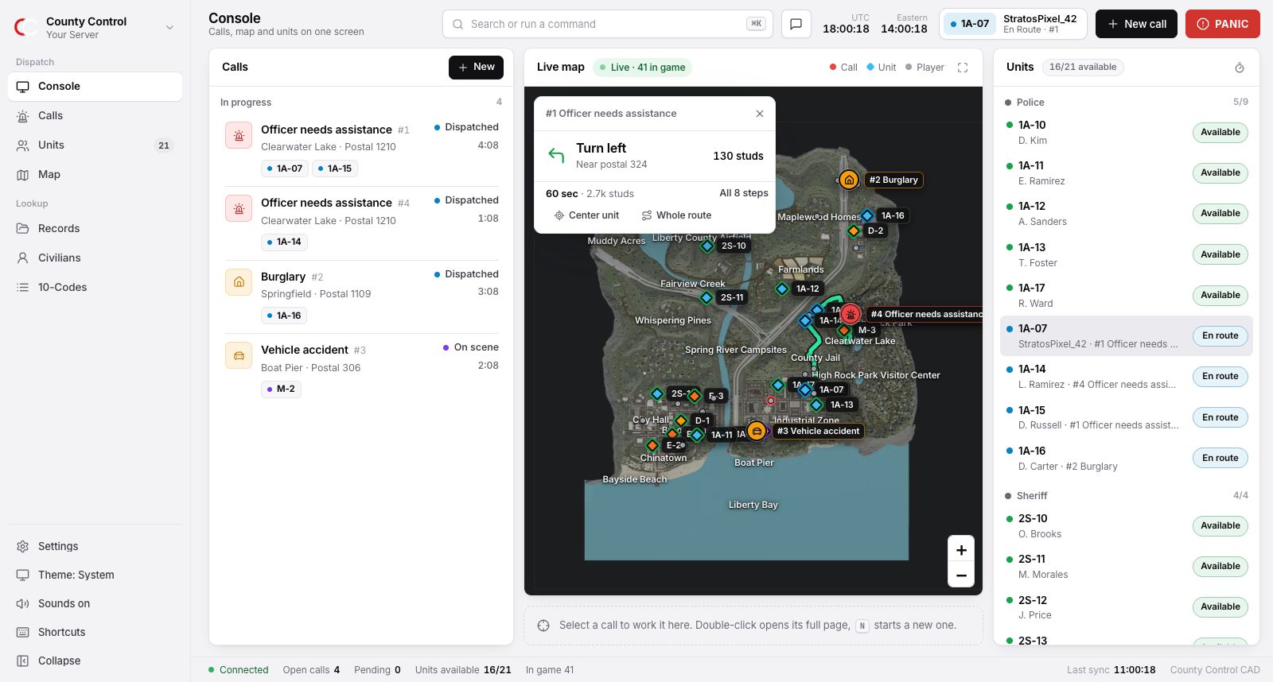Toggle Sounds on in the sidebar
Screen dimensions: 1273x682
95,603
